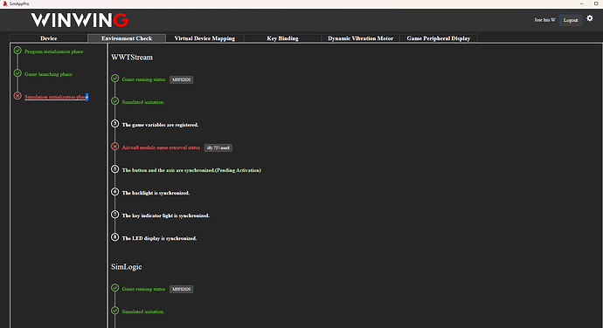The image size is (603, 328).
Task: Click the WINWING logo
Action: [x=80, y=20]
